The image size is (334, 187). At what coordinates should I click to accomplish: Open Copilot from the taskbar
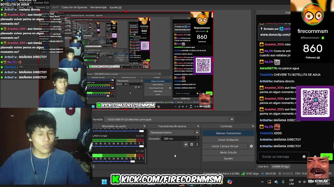(x=230, y=182)
